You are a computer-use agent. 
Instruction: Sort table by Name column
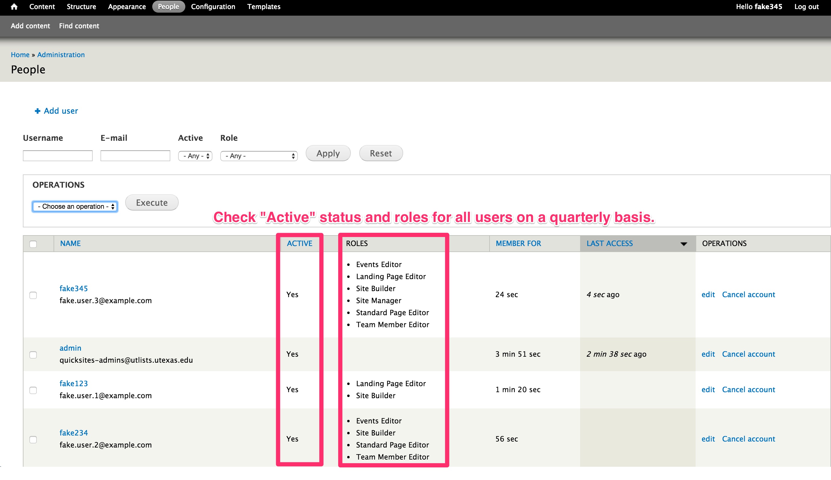pyautogui.click(x=70, y=243)
